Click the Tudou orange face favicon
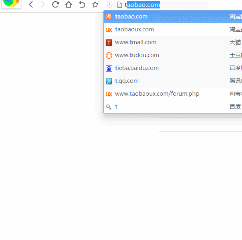Screen dimensions: 242x240 109,55
